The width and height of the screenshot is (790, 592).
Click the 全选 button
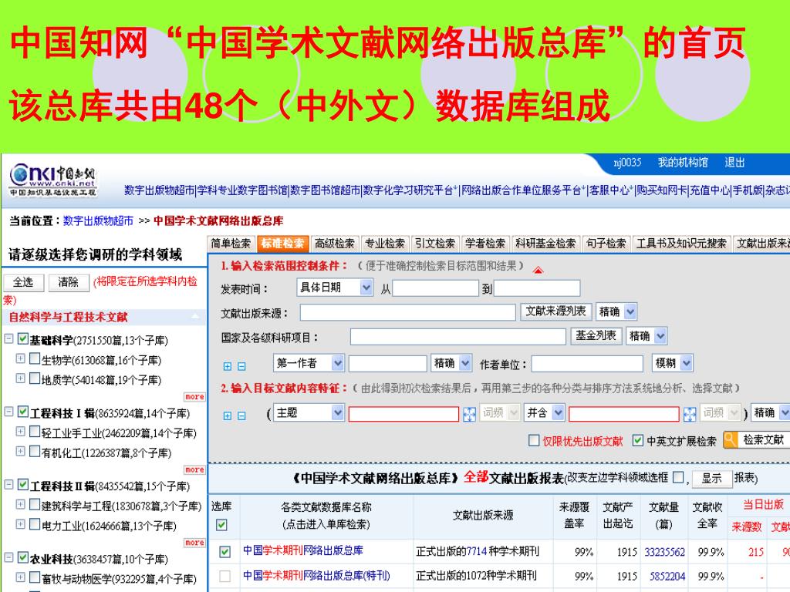[x=23, y=282]
